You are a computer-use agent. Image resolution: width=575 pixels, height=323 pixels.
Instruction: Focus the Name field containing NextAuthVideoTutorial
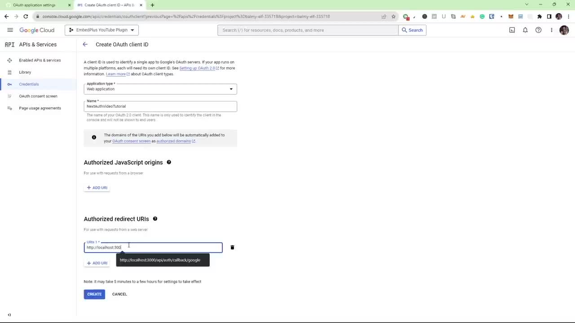[160, 106]
